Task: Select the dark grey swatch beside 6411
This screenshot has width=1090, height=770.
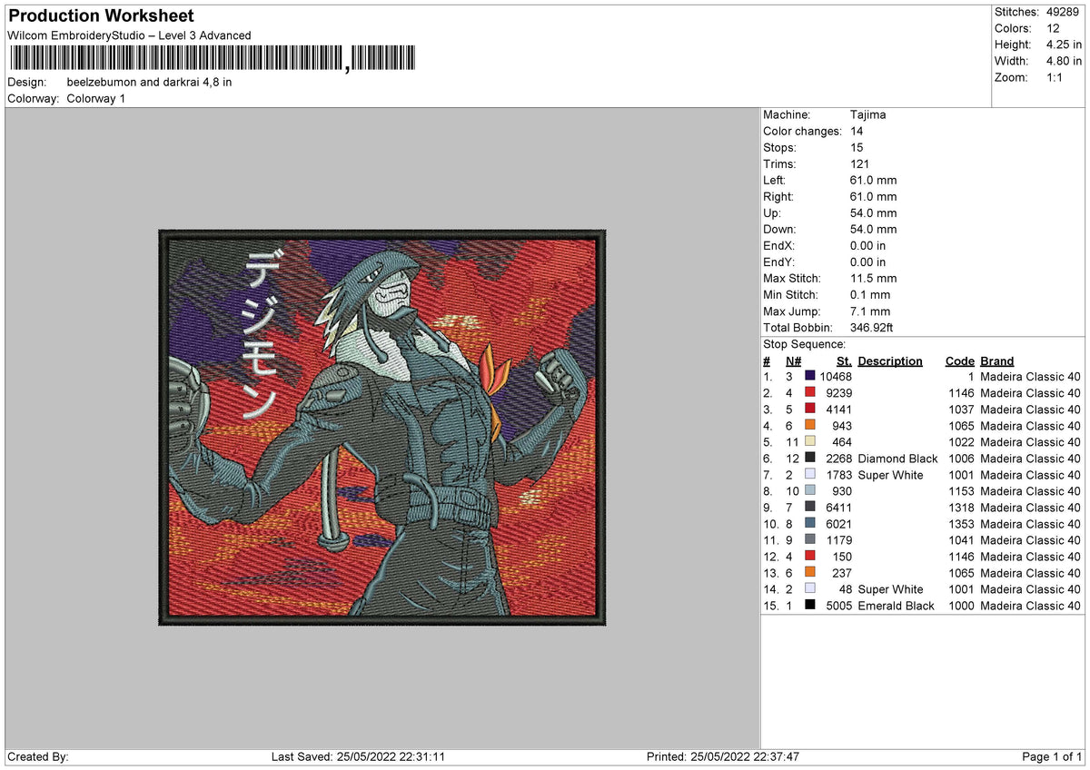Action: pos(810,507)
